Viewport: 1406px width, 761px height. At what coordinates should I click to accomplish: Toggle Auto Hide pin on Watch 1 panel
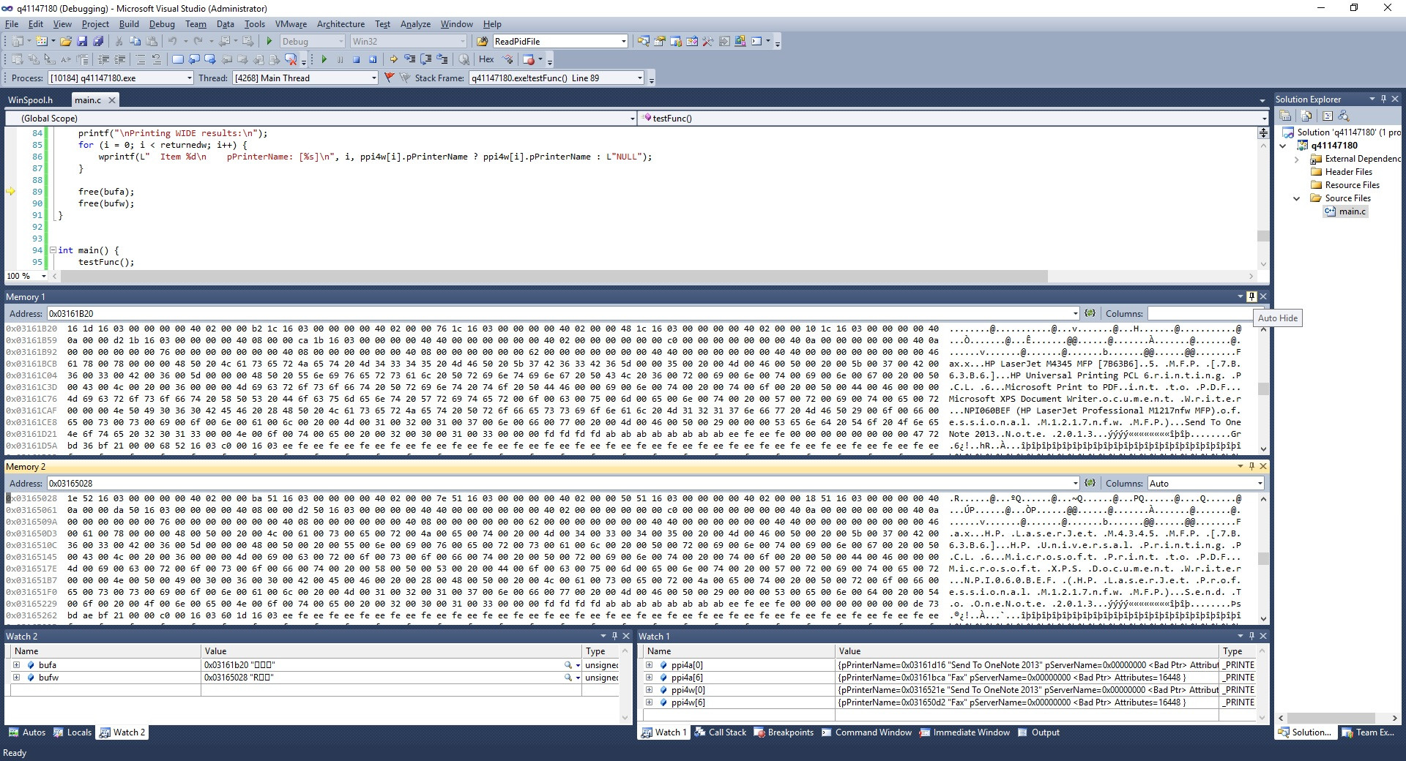point(1251,636)
